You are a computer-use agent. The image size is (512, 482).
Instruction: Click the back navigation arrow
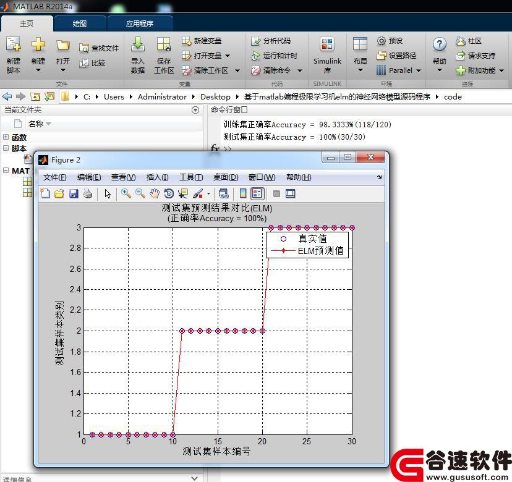tap(7, 96)
